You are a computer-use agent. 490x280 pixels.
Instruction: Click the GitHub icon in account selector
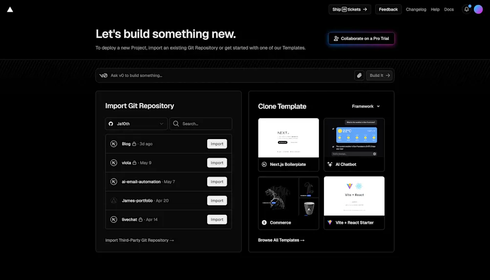(x=111, y=124)
